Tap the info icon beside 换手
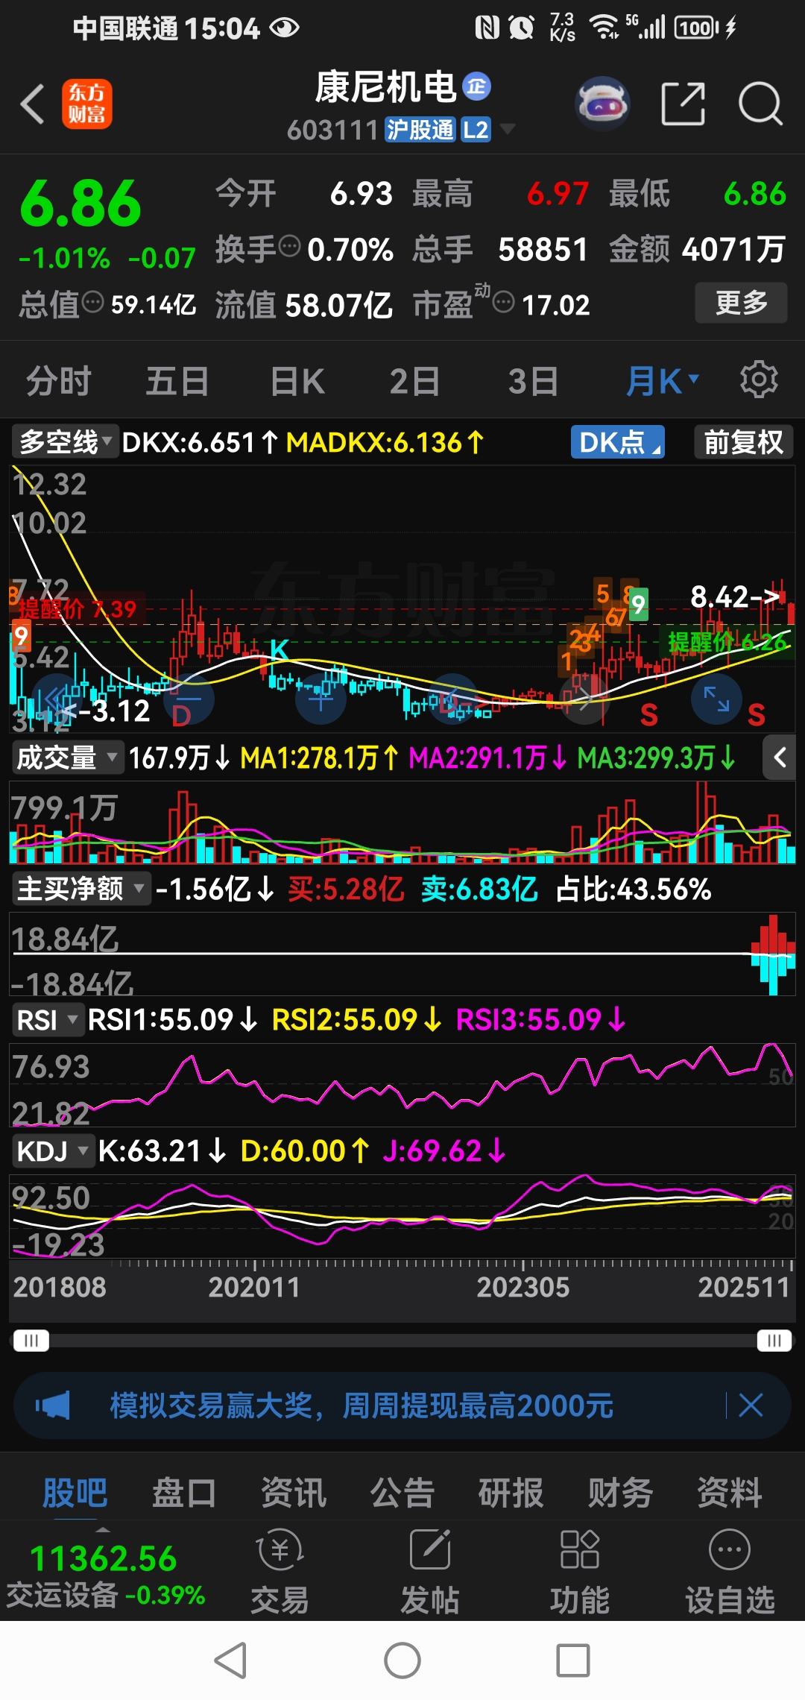Screen dimensions: 805x1700 [x=289, y=245]
